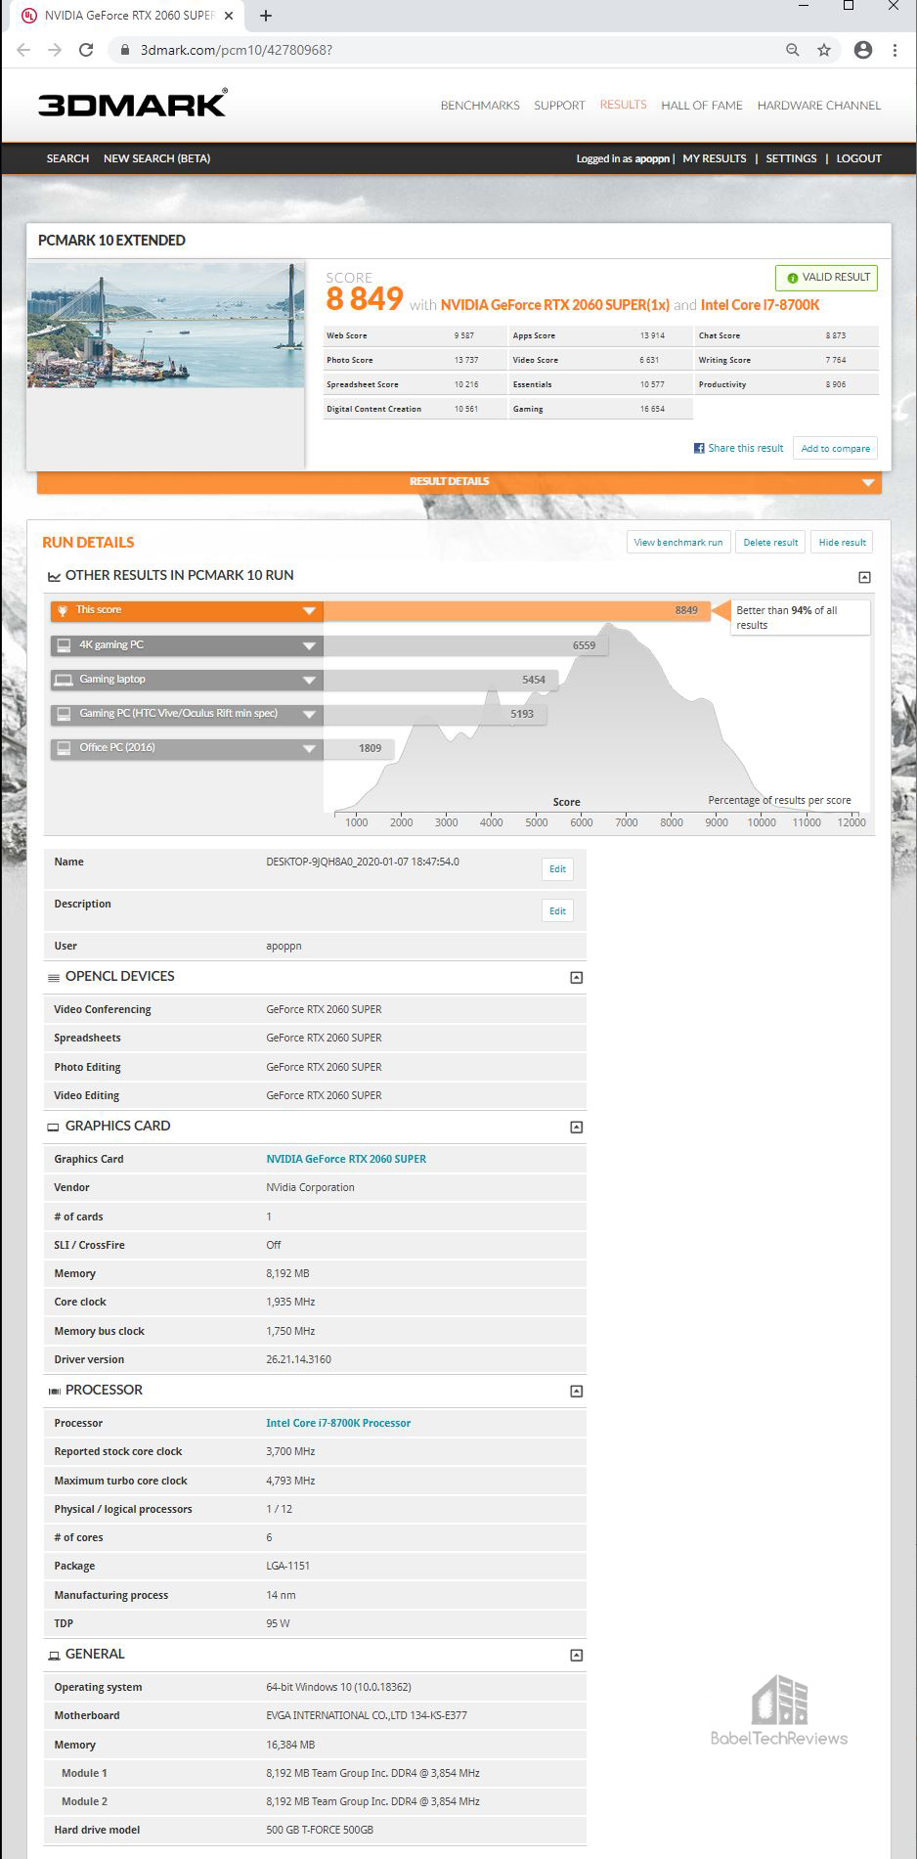Click the Valid Result badge
This screenshot has width=917, height=1859.
pos(826,278)
